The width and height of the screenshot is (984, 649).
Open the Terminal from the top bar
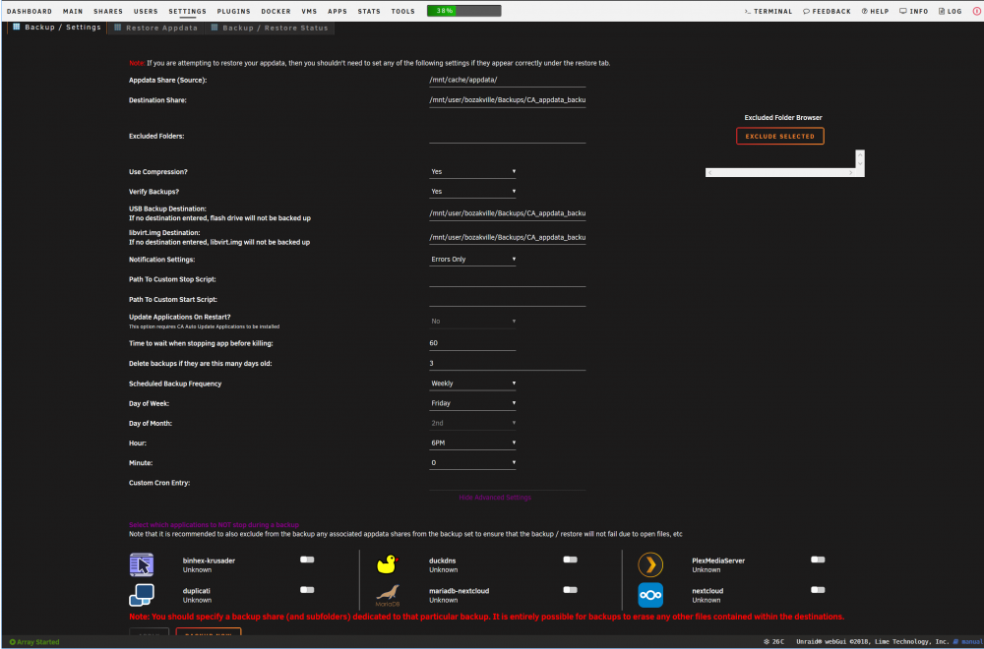(769, 11)
